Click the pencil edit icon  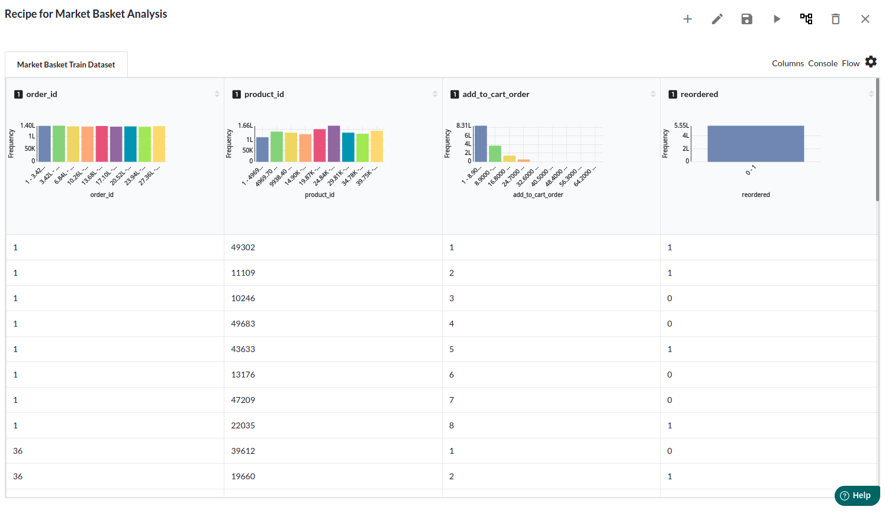[717, 19]
